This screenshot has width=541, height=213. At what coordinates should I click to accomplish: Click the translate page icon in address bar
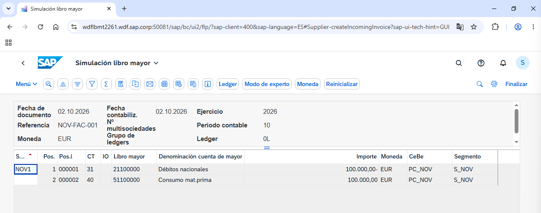460,27
